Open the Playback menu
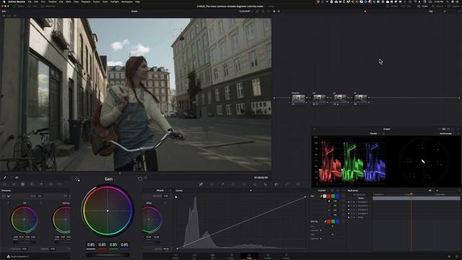The height and width of the screenshot is (260, 462). [86, 1]
